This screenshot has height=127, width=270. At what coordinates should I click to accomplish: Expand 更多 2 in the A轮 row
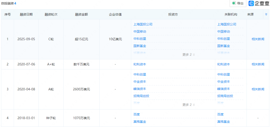click(x=188, y=105)
